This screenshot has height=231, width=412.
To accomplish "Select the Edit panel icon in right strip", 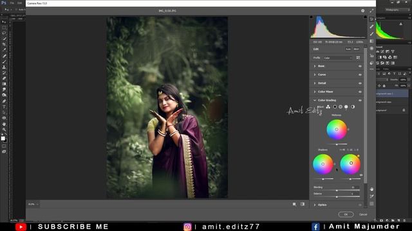I will coord(371,19).
